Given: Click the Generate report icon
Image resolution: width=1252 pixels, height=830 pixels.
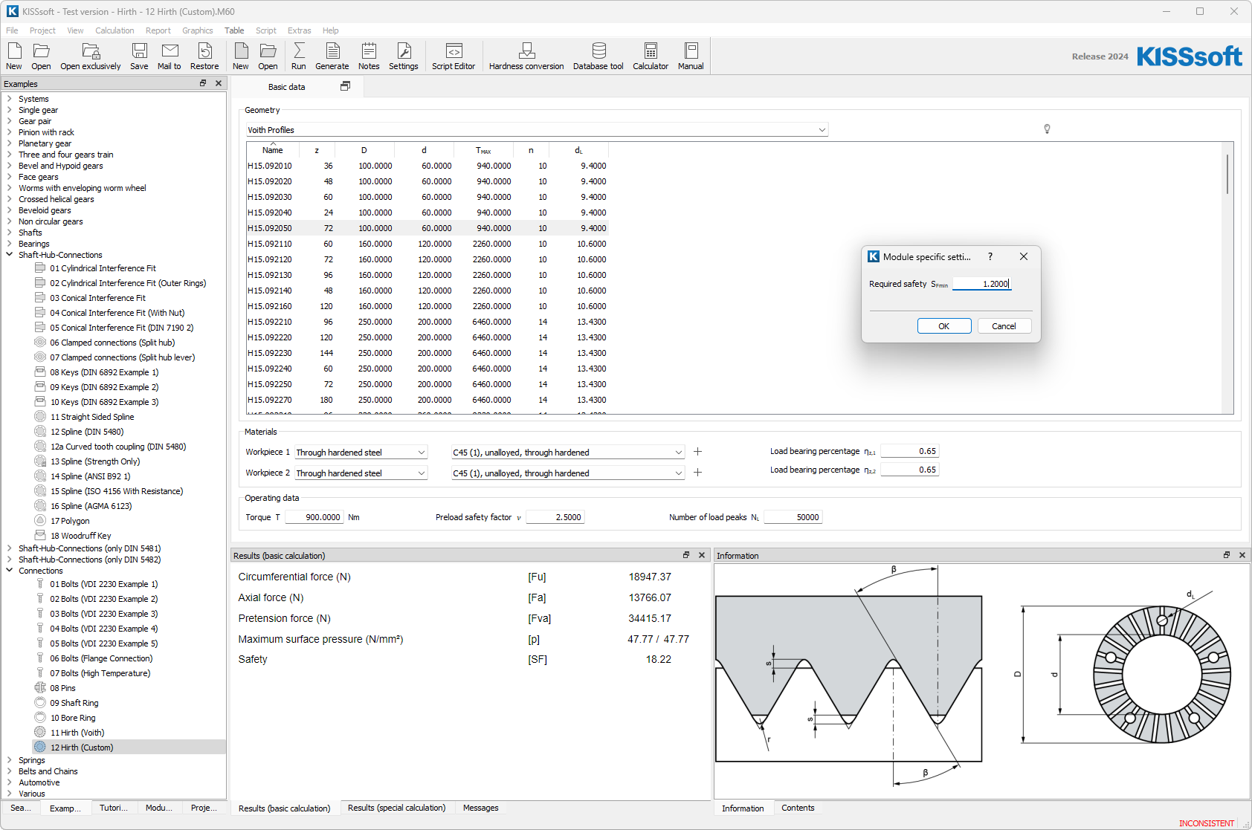Looking at the screenshot, I should [x=332, y=56].
